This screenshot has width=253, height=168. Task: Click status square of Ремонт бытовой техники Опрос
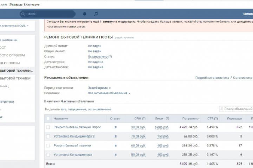click(x=115, y=127)
